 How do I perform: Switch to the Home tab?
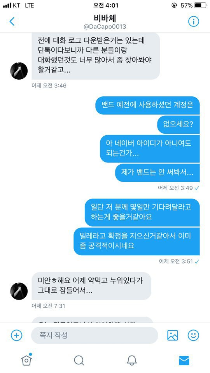(x=26, y=360)
